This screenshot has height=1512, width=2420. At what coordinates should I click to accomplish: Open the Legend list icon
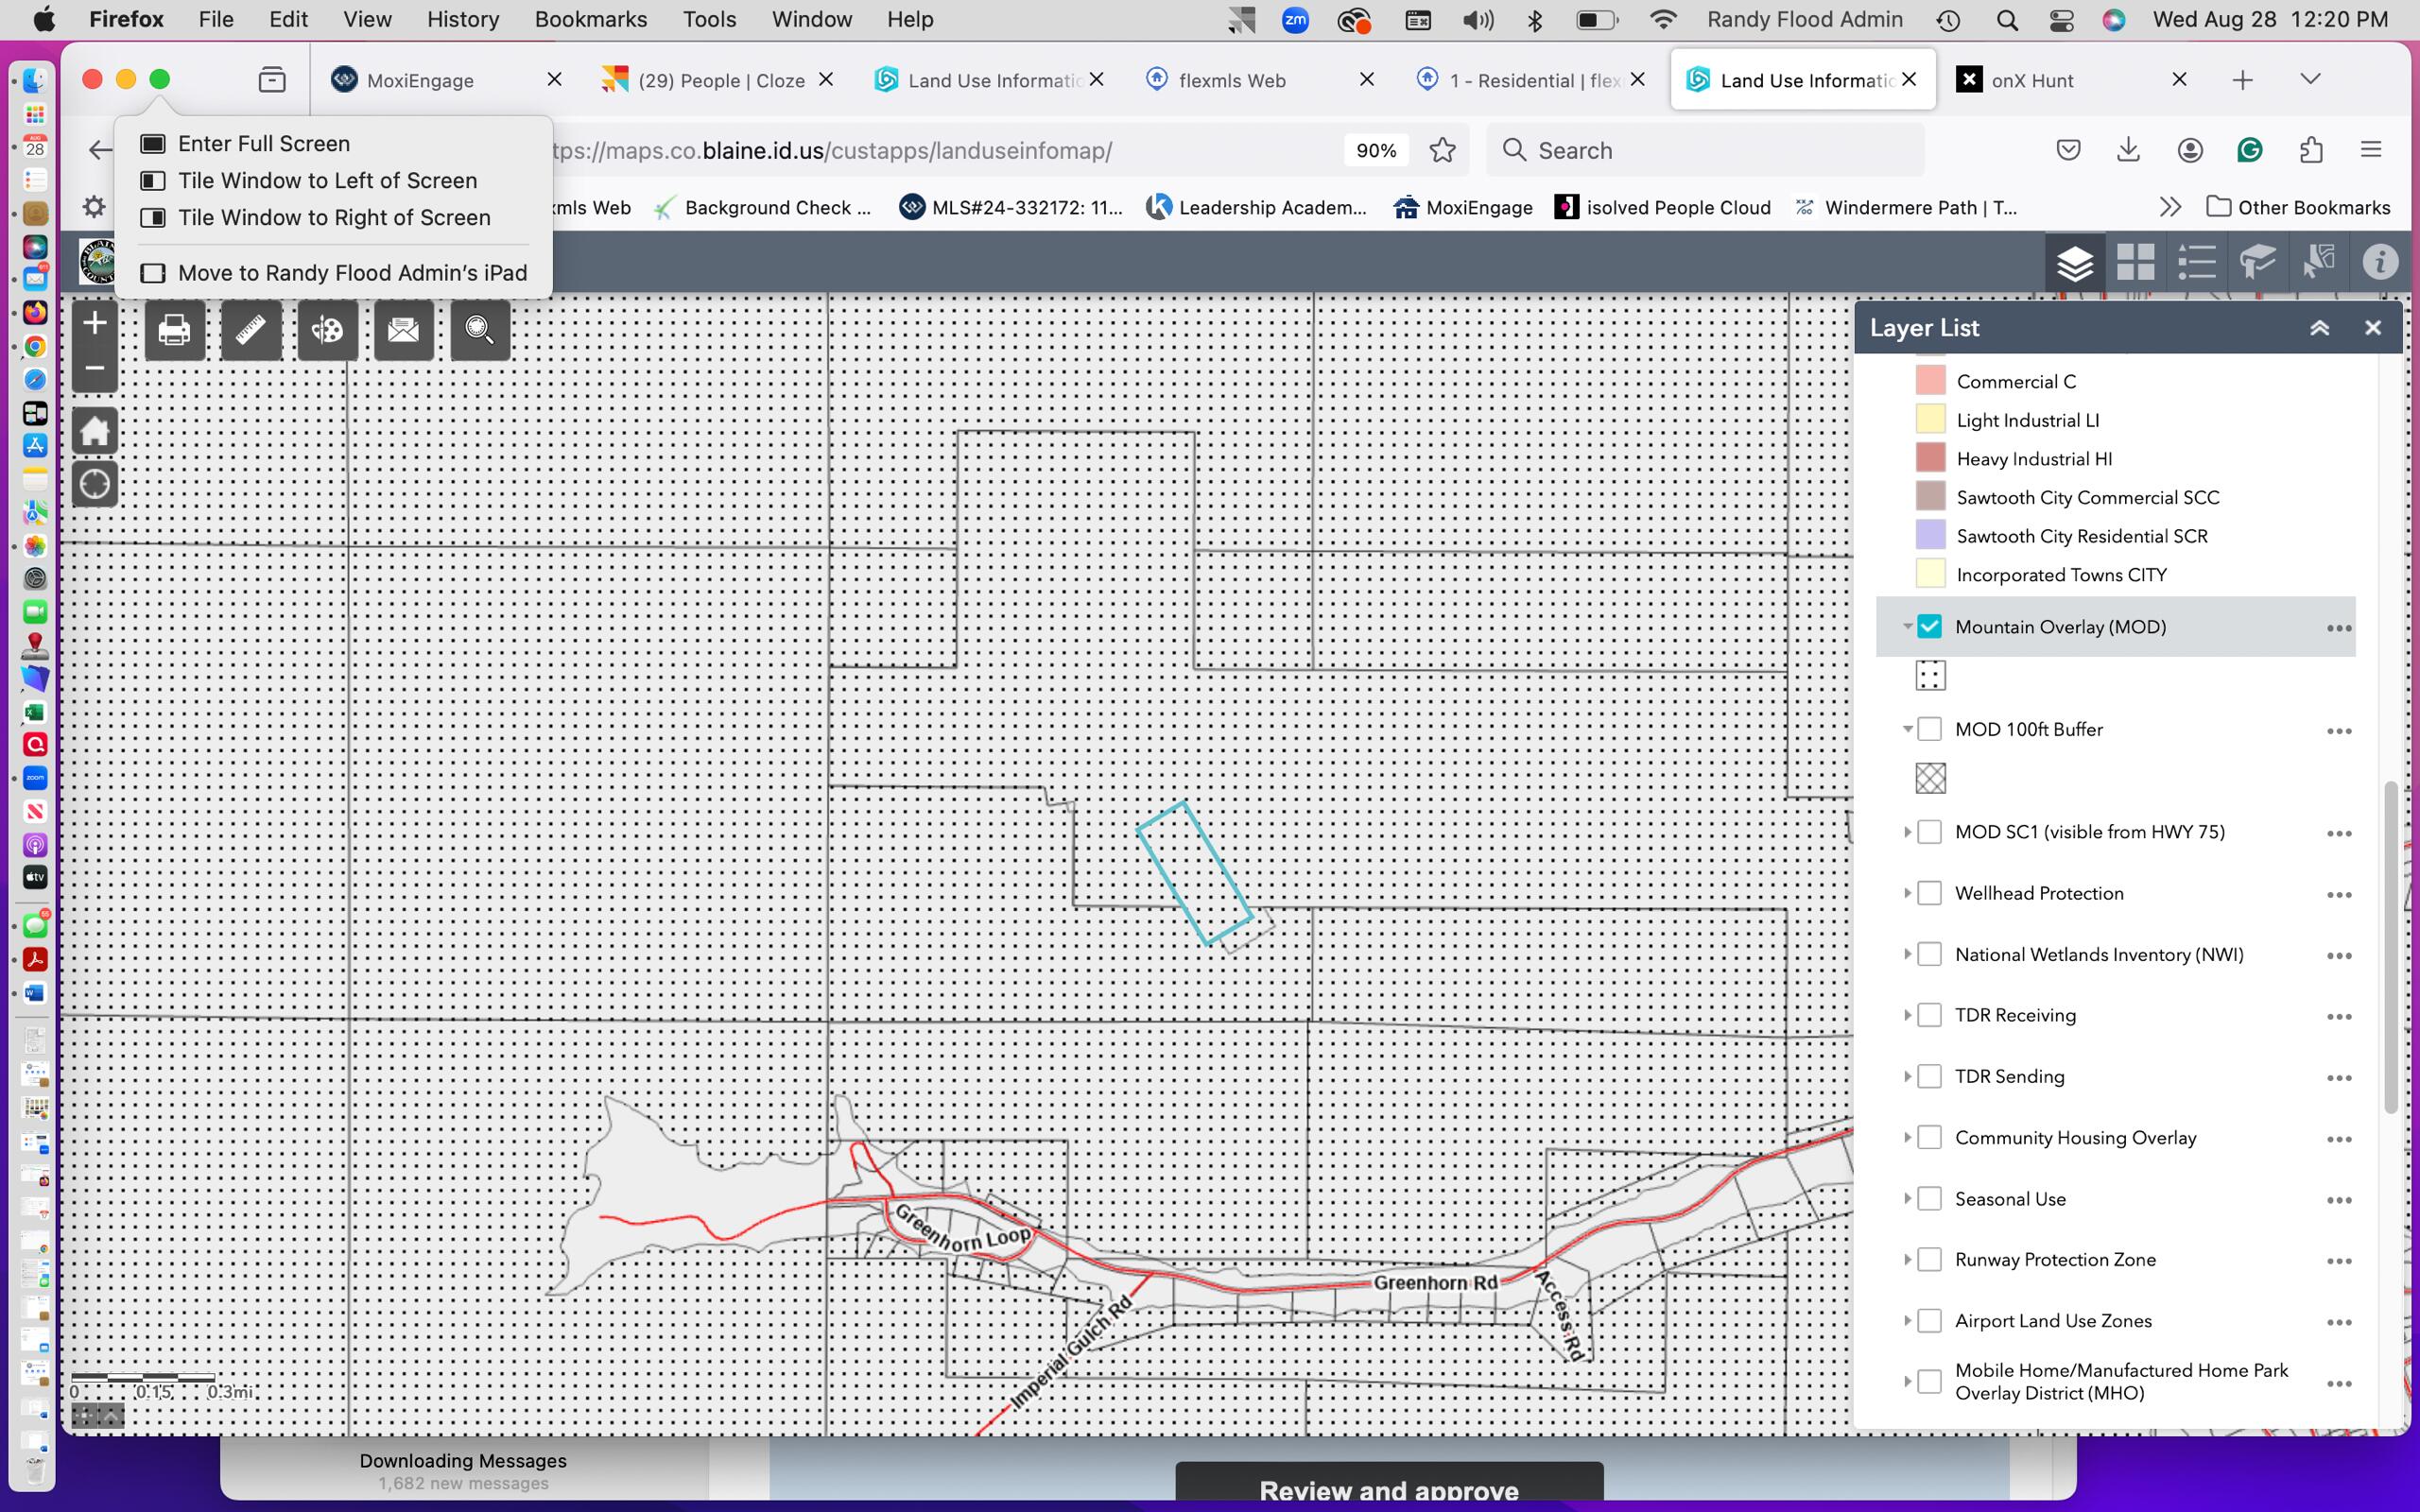(2196, 263)
